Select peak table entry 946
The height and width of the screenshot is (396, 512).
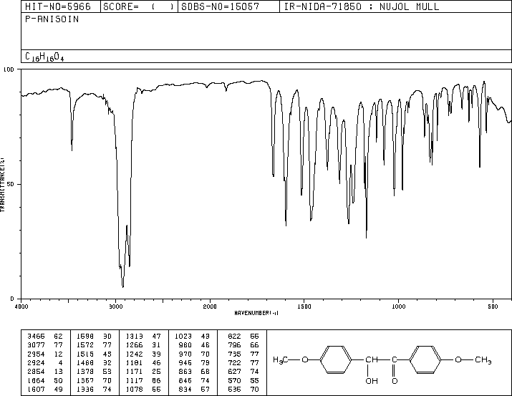click(x=185, y=362)
